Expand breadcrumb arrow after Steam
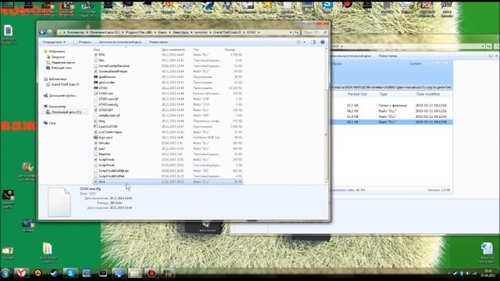Image resolution: width=500 pixels, height=281 pixels. click(170, 32)
